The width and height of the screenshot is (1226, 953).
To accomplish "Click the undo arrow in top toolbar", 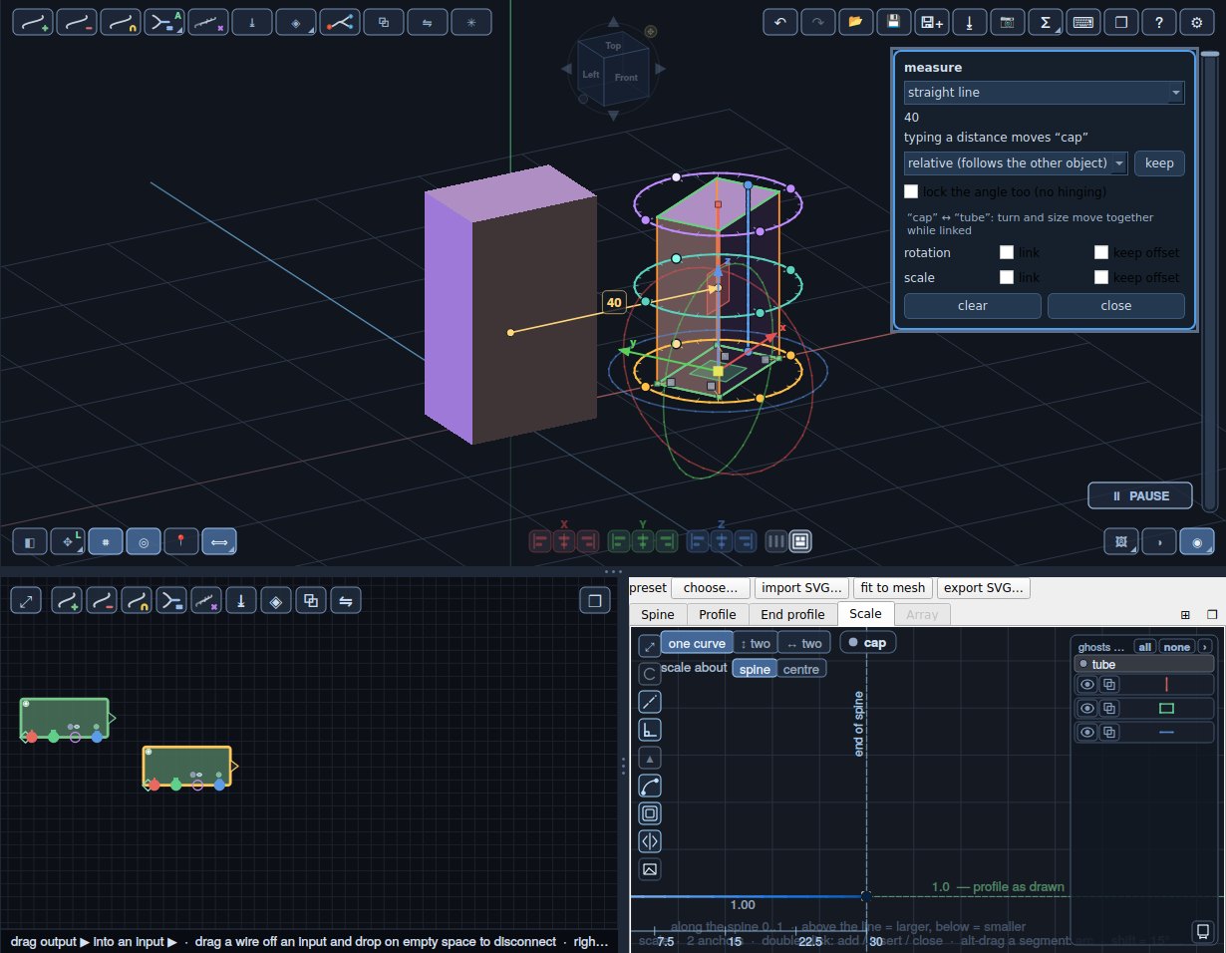I will point(779,22).
